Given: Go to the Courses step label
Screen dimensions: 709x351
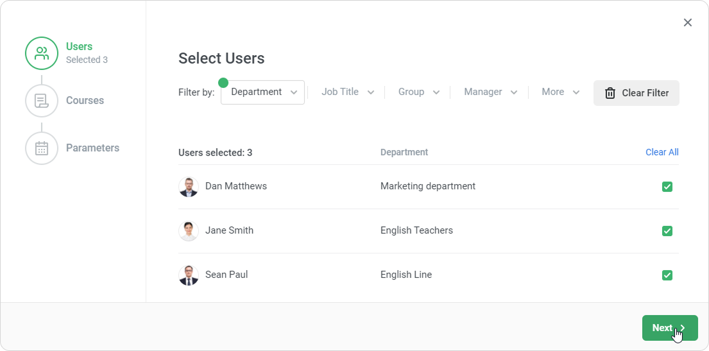Looking at the screenshot, I should tap(85, 101).
